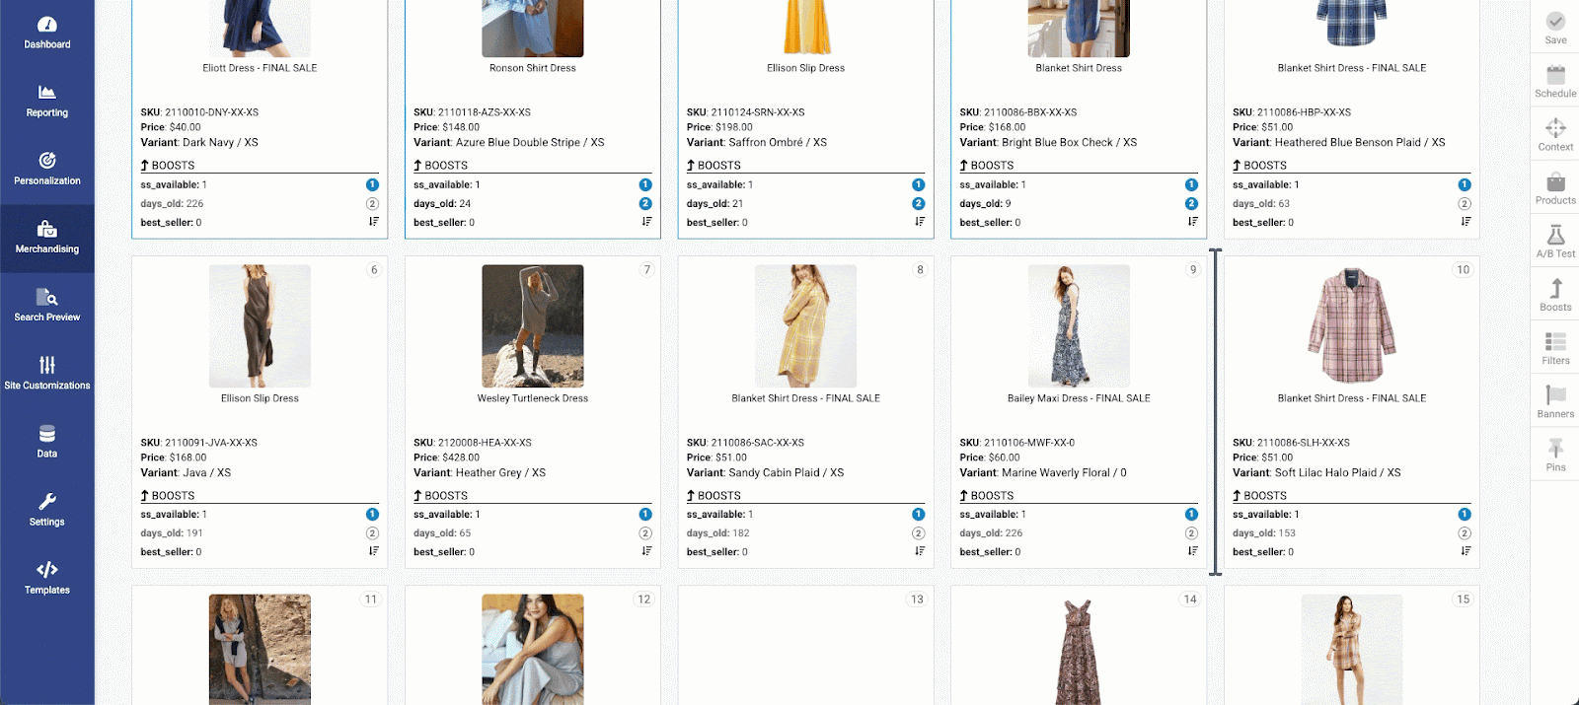Click the Ronson Shirt Dress title
Screen dimensions: 1579x705
pos(533,68)
